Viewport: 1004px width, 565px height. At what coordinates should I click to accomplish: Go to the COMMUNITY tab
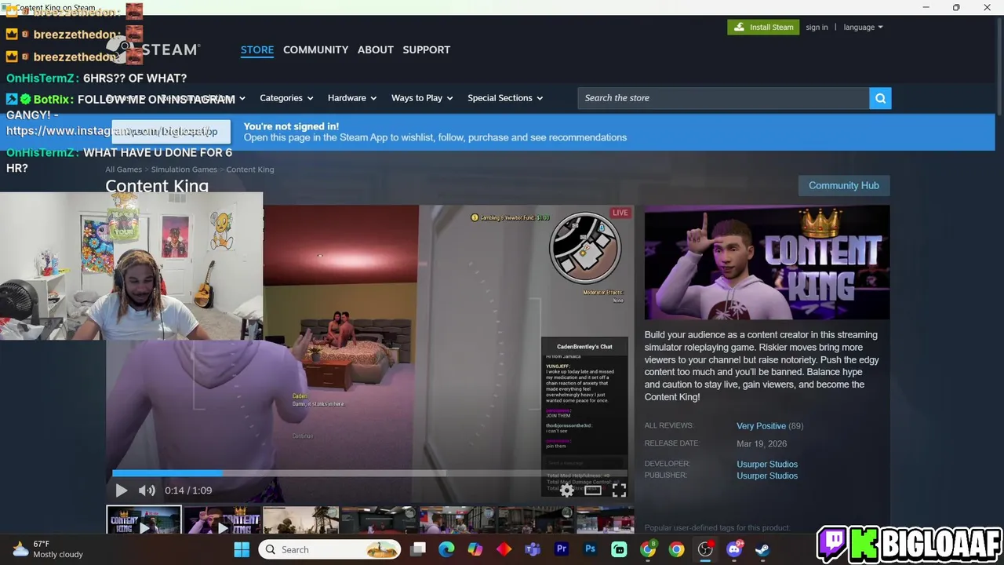(315, 49)
